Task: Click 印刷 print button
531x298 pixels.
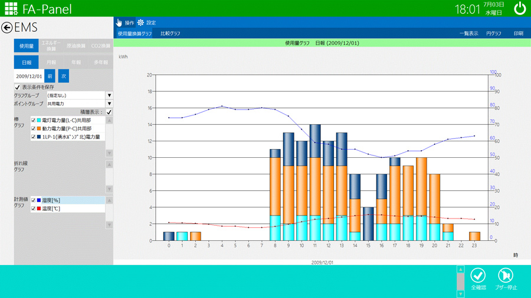Action: [x=519, y=34]
